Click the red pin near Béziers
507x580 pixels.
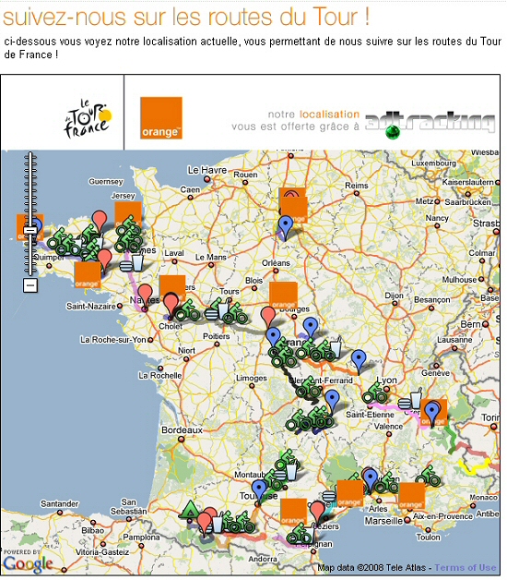coord(317,513)
